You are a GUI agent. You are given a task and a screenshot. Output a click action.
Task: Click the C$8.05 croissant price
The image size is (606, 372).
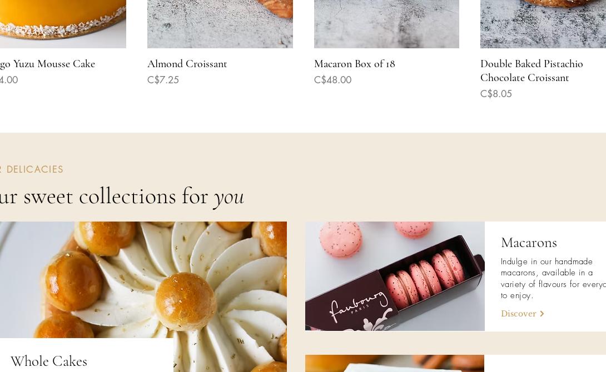pyautogui.click(x=496, y=94)
